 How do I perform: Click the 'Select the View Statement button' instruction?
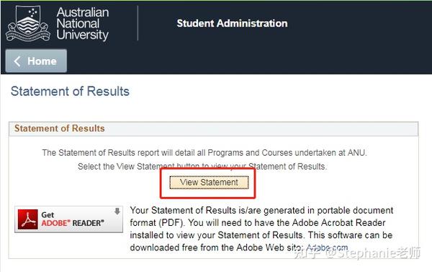pos(202,167)
